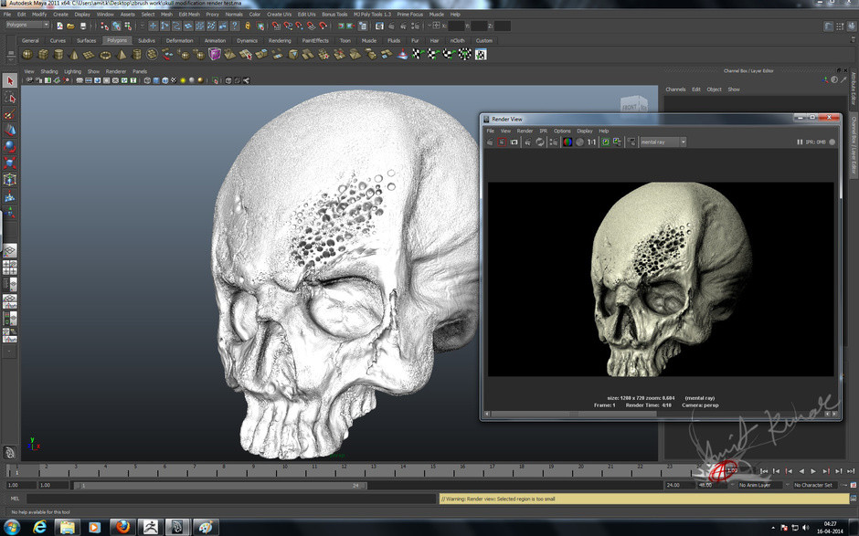This screenshot has height=536, width=859.
Task: Click the polygon cube icon on the shelf
Action: (41, 55)
